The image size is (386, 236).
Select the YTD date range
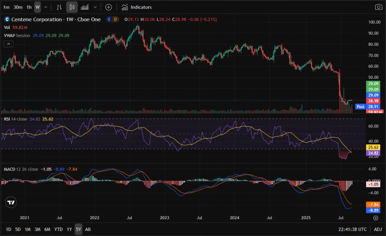point(58,229)
